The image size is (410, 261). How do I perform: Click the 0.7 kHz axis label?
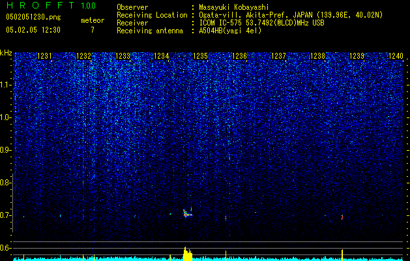click(6, 215)
